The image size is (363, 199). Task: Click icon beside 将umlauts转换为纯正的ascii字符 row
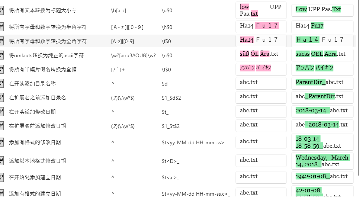tap(1, 55)
